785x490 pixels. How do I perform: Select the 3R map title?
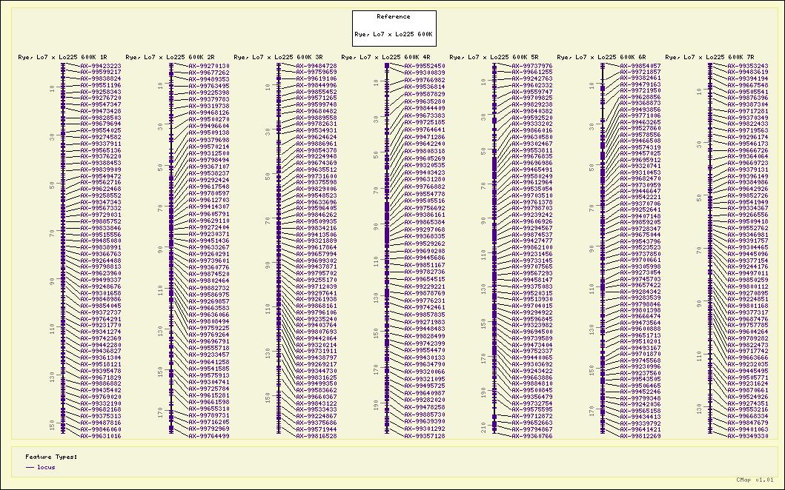click(x=278, y=57)
